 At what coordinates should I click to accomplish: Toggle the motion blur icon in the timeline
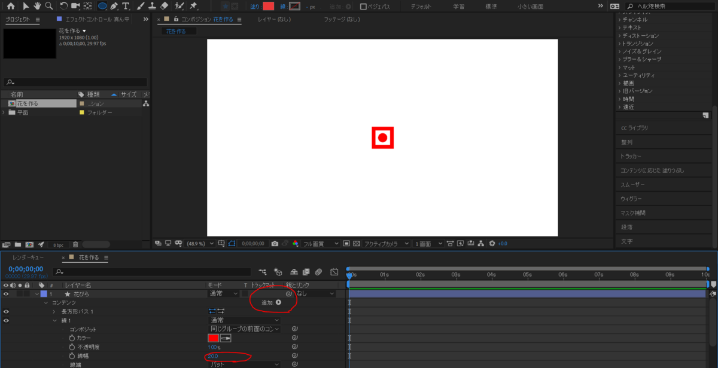coord(320,272)
